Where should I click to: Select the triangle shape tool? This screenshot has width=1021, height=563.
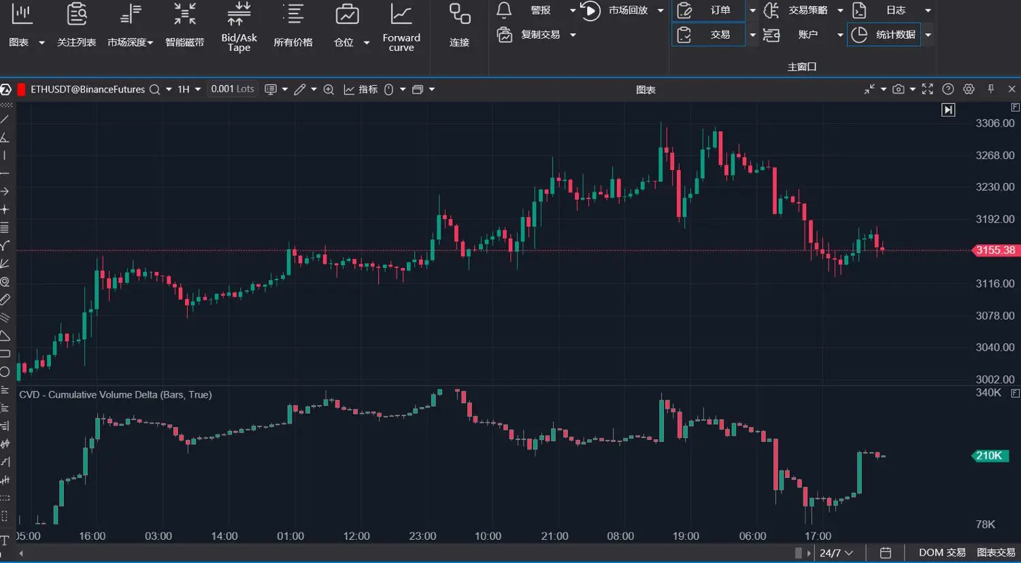[5, 336]
